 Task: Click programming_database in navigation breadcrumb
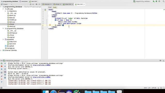(x=10, y=1)
